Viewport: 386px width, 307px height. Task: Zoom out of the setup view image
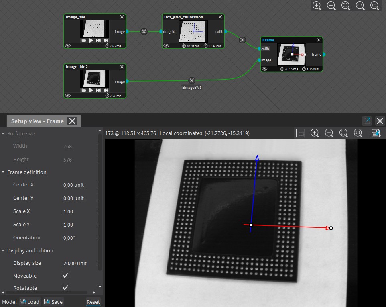click(x=329, y=133)
